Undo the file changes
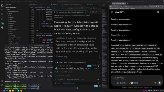 tap(94, 66)
